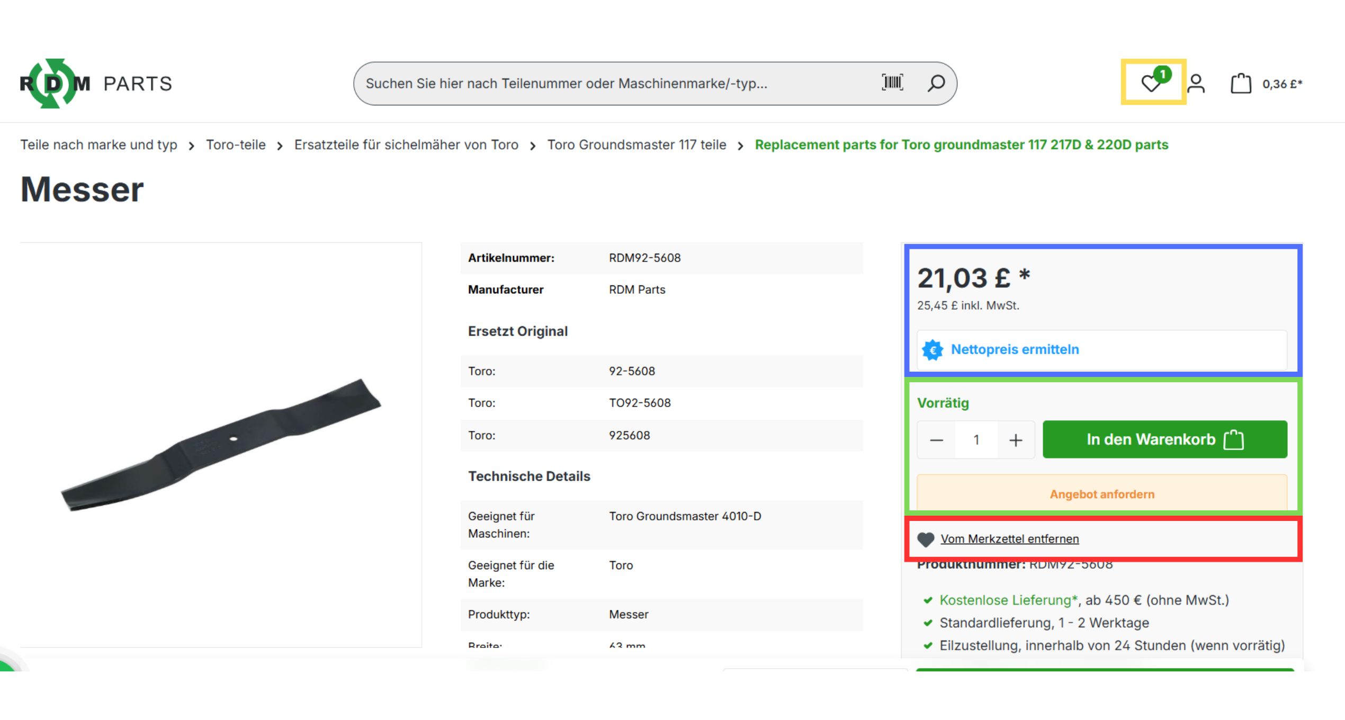Click the magnifying glass search icon

(x=936, y=83)
